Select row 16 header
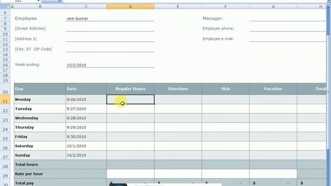The width and height of the screenshot is (331, 186). tap(5, 65)
